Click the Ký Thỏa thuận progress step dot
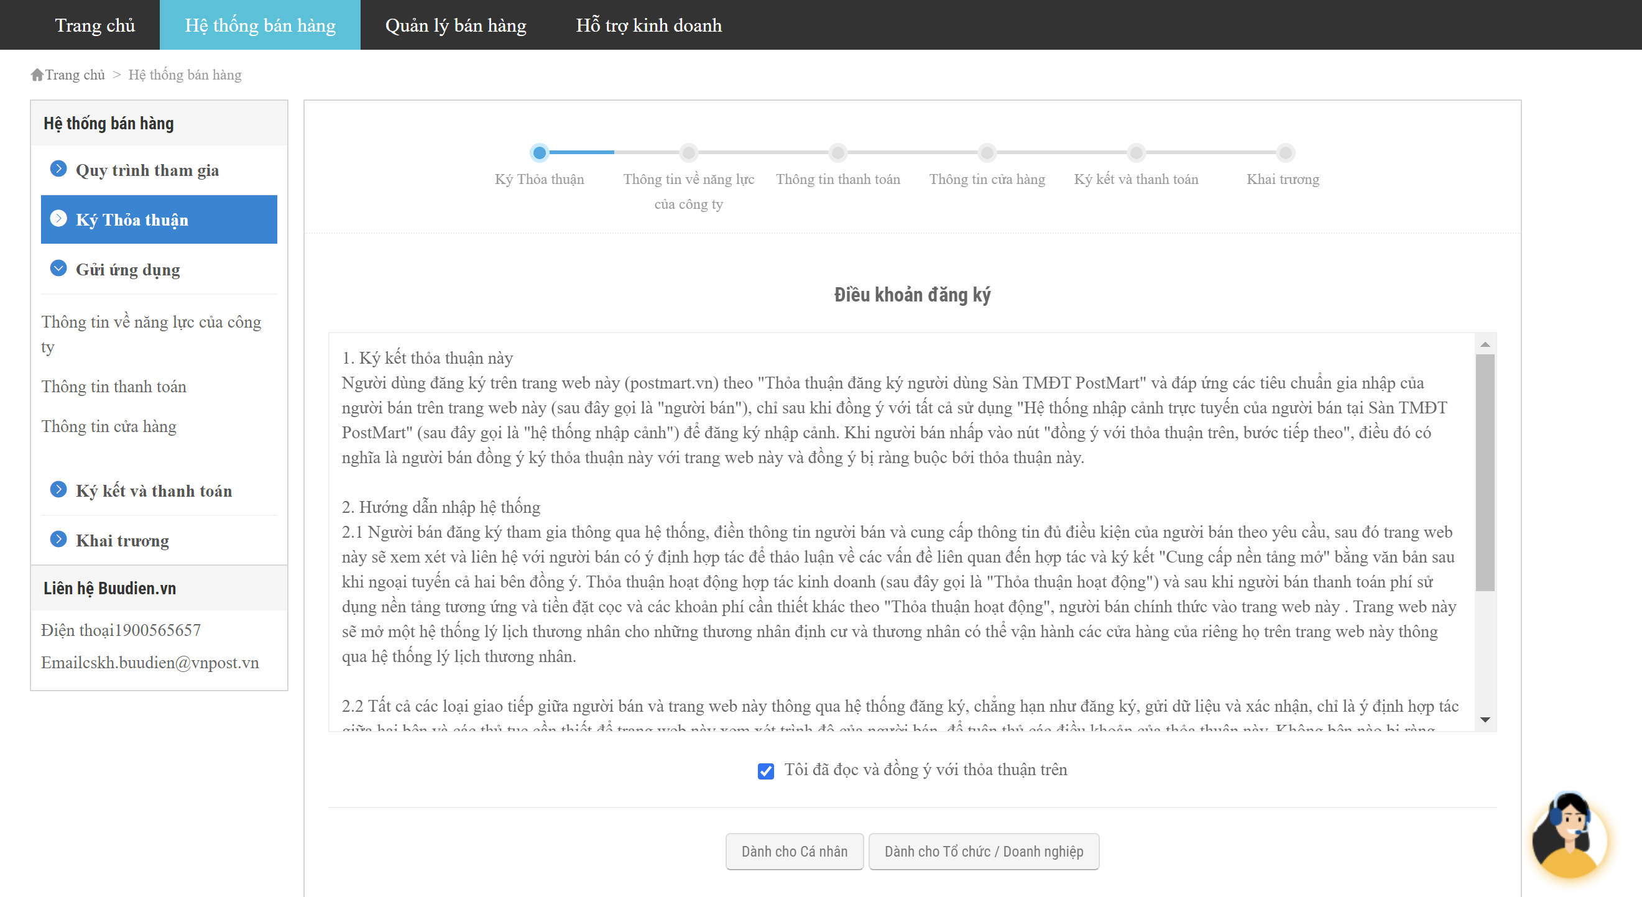This screenshot has height=897, width=1642. coord(539,153)
